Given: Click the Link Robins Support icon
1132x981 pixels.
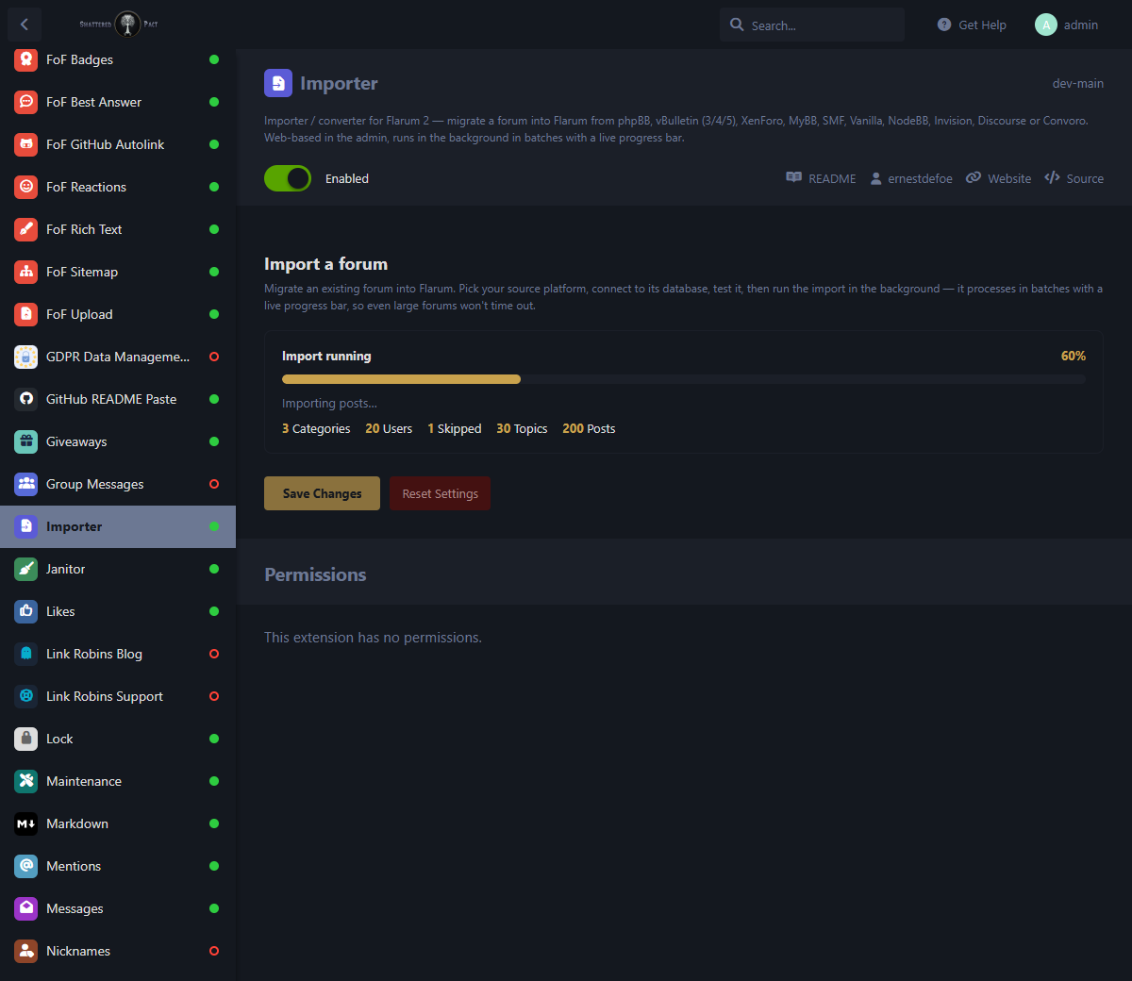Looking at the screenshot, I should pyautogui.click(x=26, y=696).
